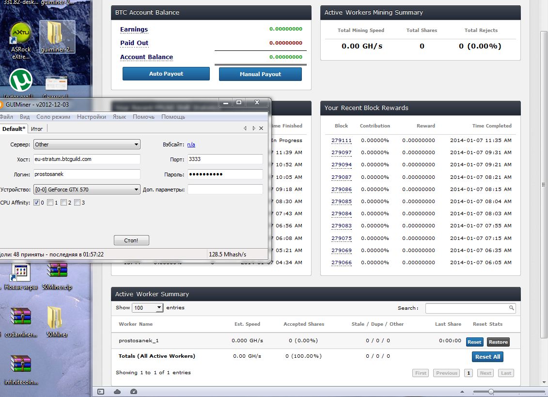Go to Previous page of workers
The height and width of the screenshot is (397, 548).
[x=447, y=373]
